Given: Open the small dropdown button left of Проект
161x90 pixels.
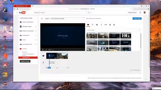Looking at the screenshot, I should tap(42, 18).
